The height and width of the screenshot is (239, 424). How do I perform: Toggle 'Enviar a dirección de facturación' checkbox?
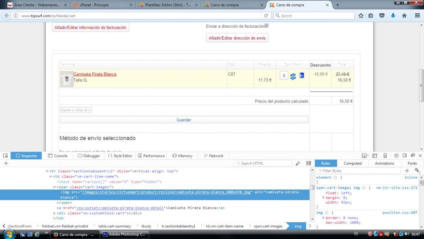coord(266,26)
